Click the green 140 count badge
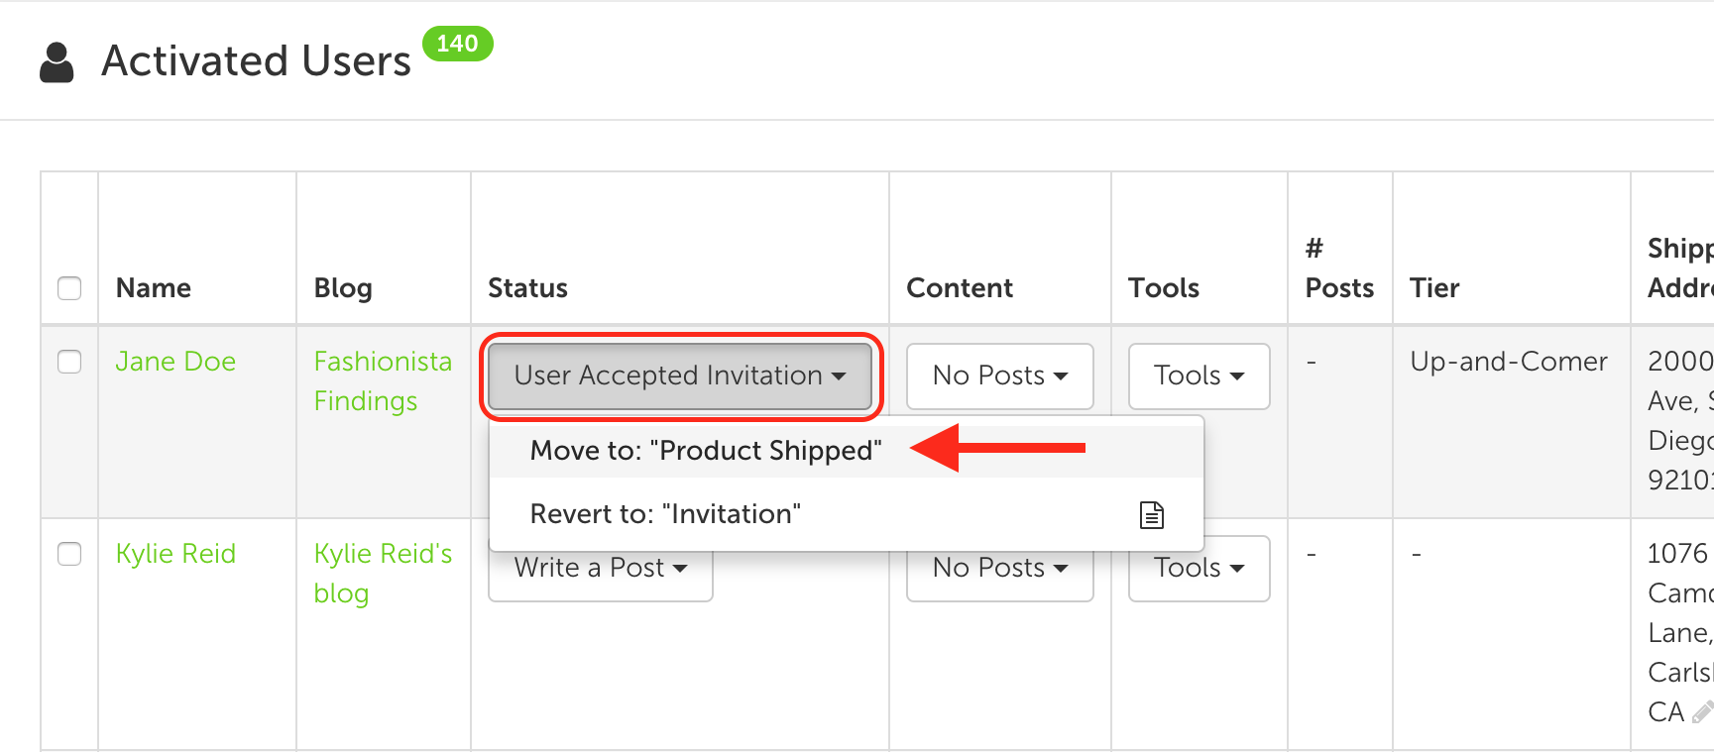Viewport: 1714px width, 752px height. [x=457, y=44]
